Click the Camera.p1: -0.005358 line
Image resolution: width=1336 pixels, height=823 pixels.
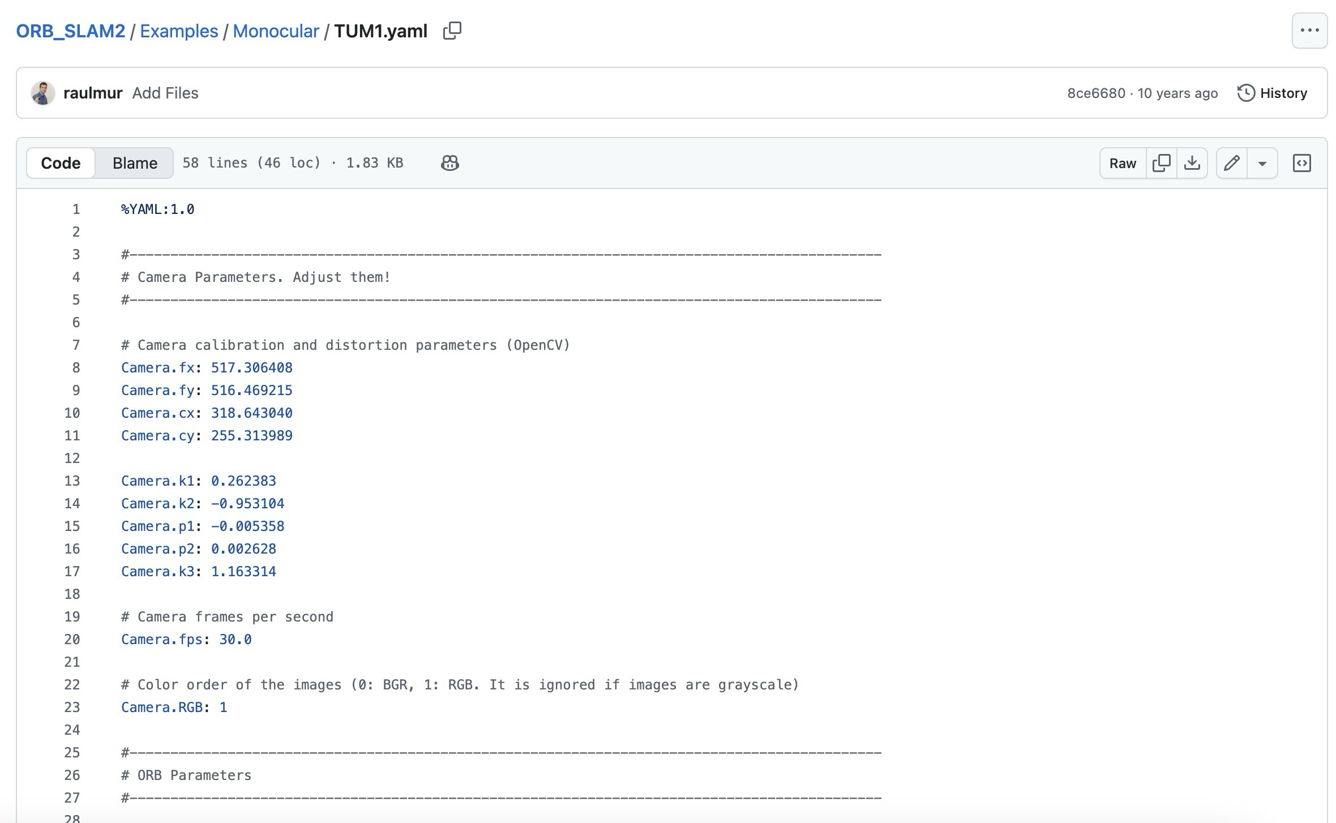pos(203,526)
